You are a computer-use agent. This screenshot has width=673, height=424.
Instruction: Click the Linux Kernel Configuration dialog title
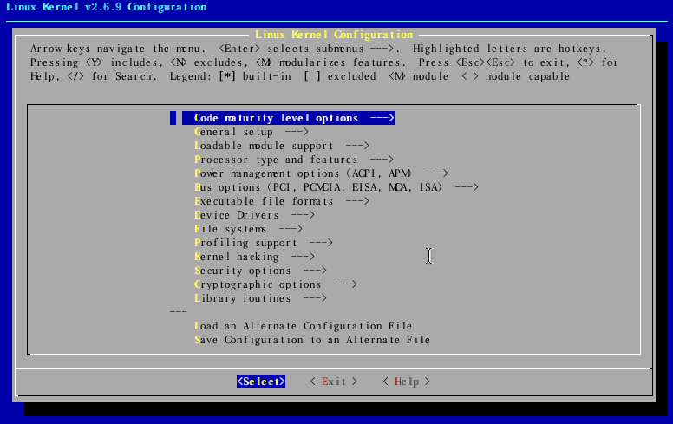[334, 35]
